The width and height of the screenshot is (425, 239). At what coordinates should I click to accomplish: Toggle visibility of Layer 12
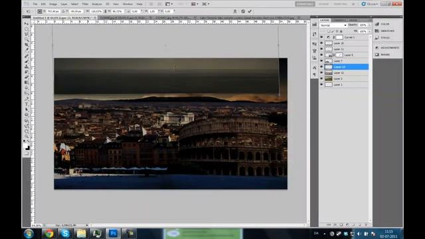321,72
